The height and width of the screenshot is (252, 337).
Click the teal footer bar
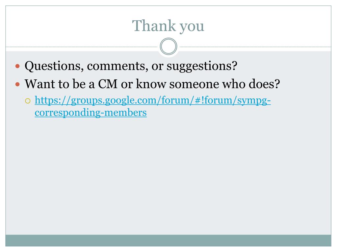(168, 241)
